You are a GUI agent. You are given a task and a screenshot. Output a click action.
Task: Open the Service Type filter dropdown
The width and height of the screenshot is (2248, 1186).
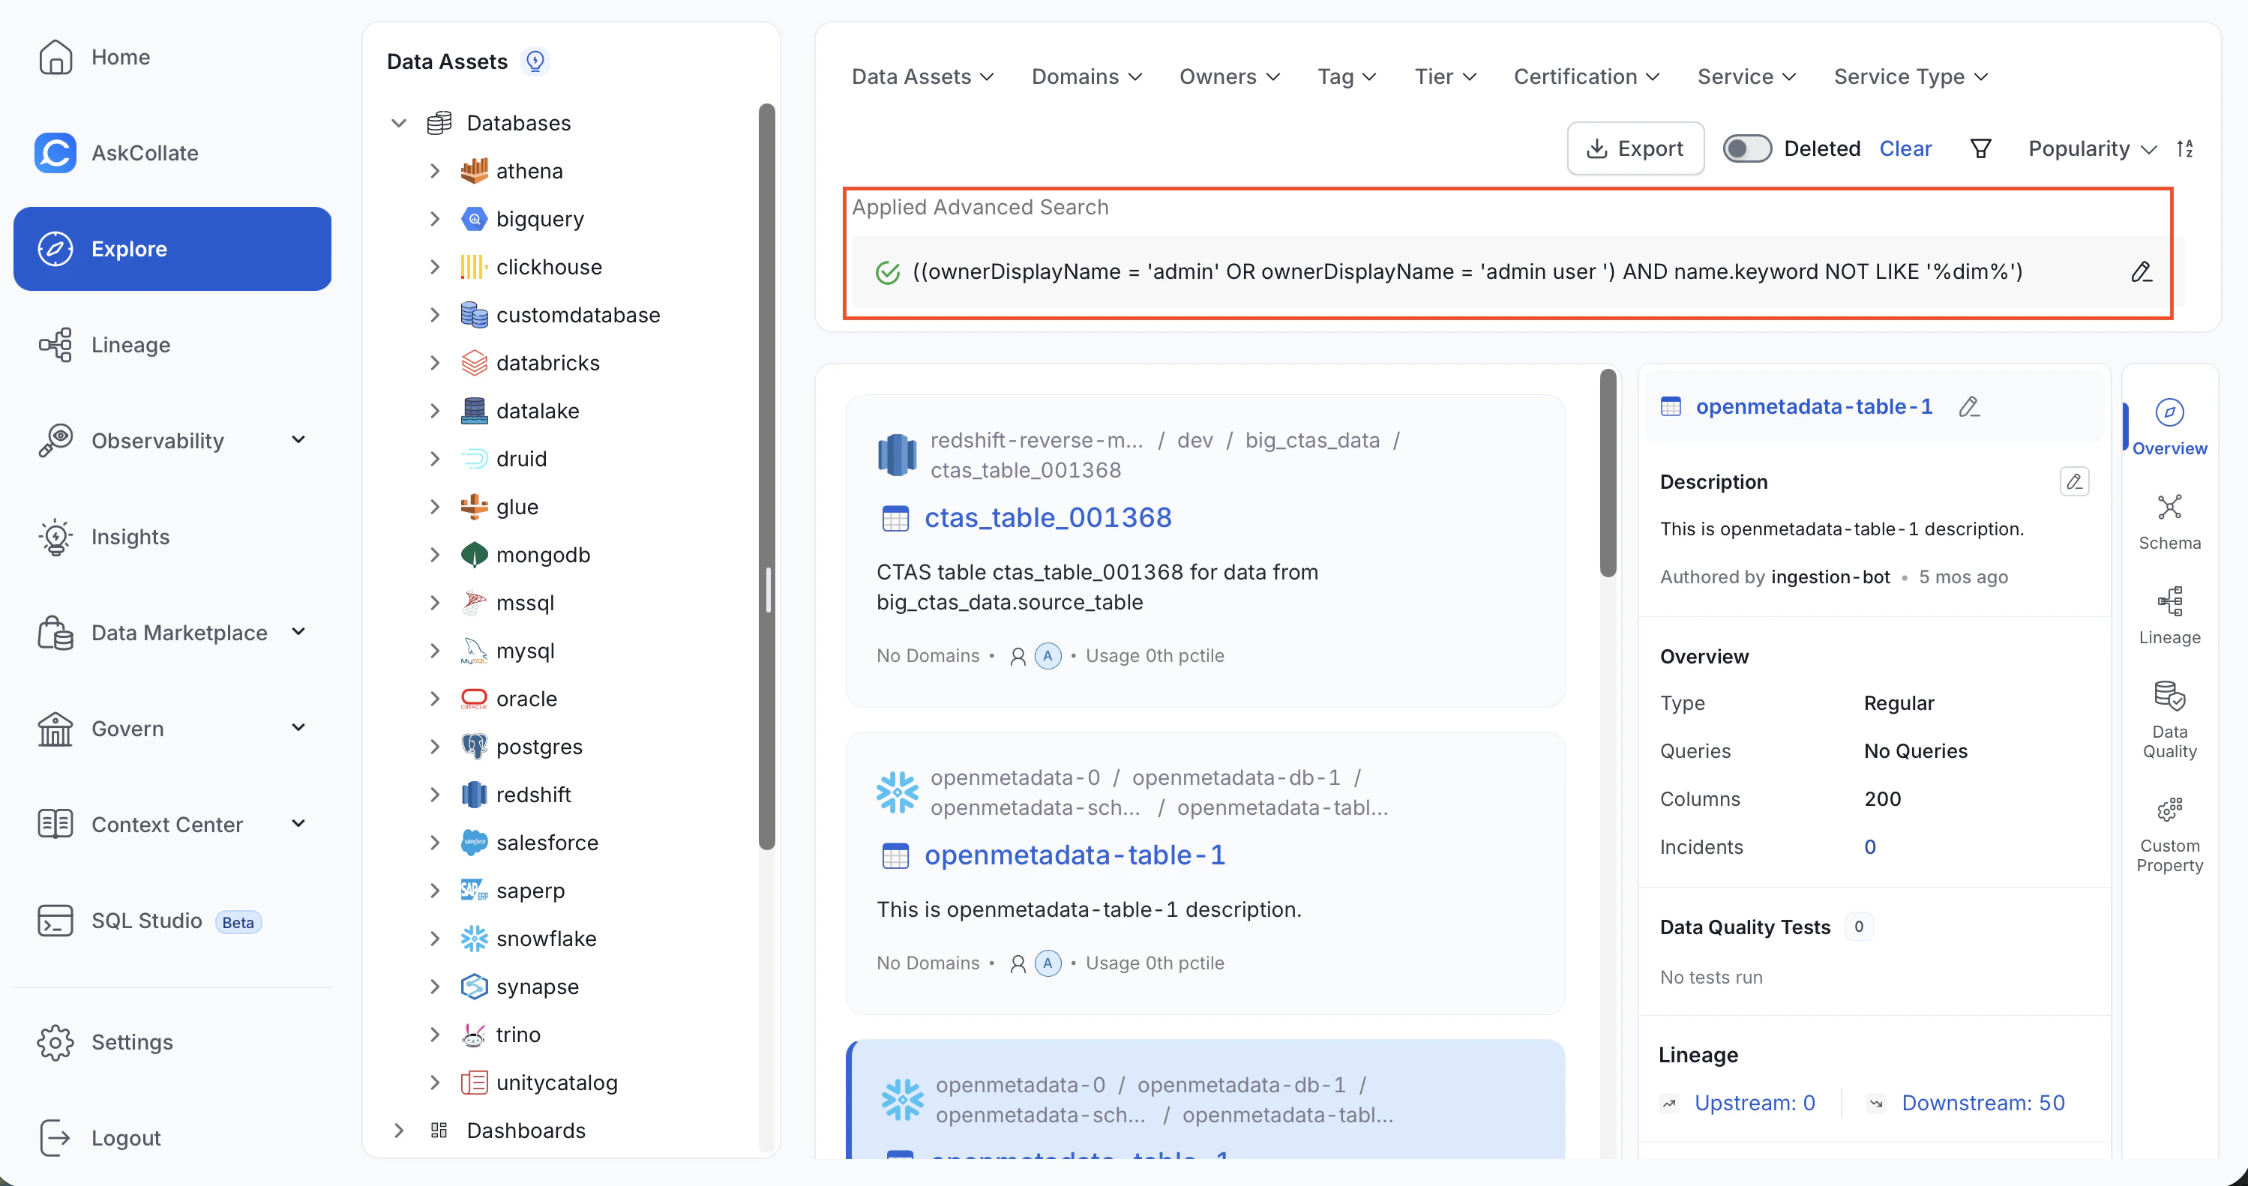tap(1911, 76)
